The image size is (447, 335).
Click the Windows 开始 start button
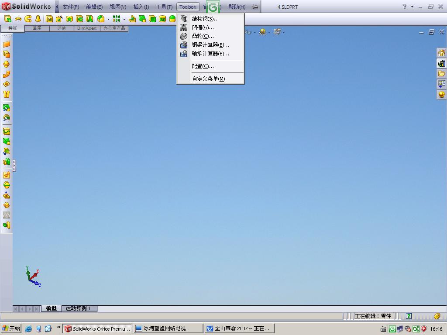(11, 328)
